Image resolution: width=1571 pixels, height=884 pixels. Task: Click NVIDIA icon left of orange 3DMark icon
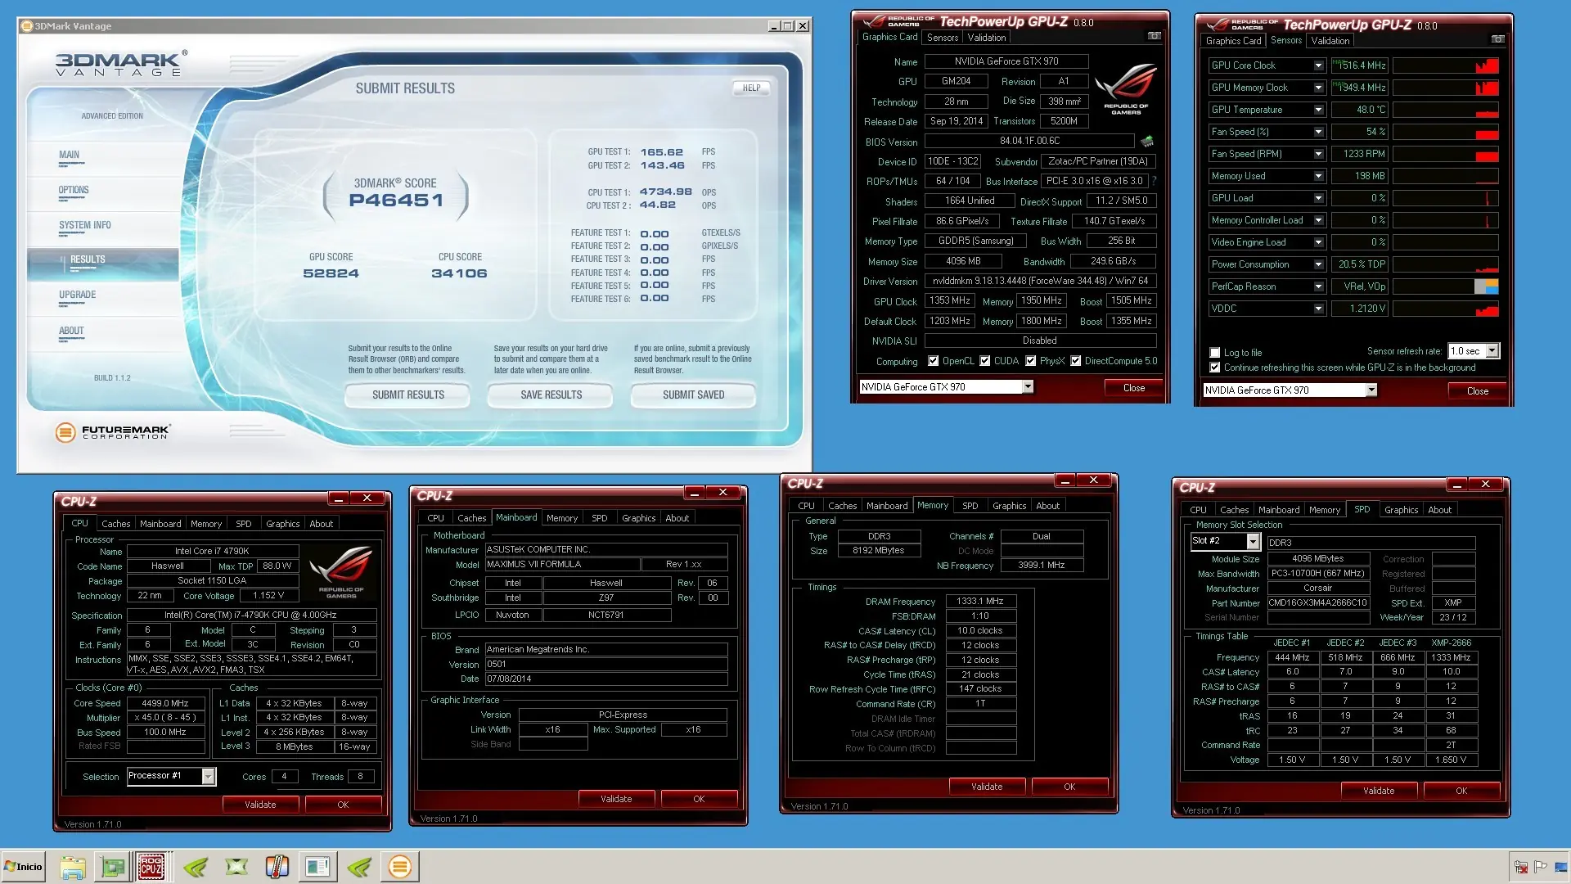pos(358,867)
